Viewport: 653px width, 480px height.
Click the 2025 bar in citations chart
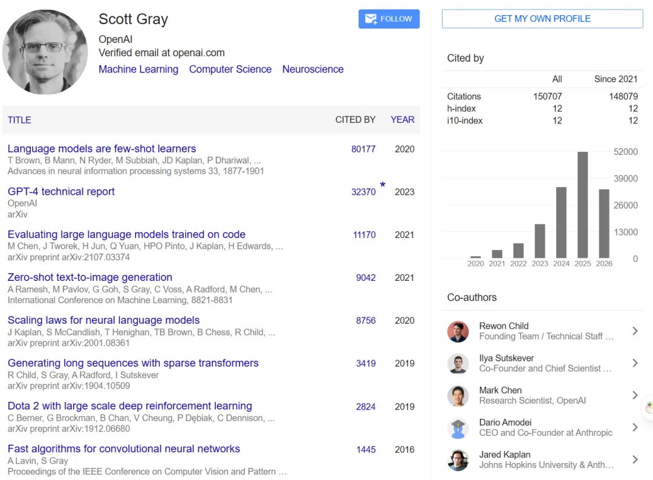click(x=582, y=205)
